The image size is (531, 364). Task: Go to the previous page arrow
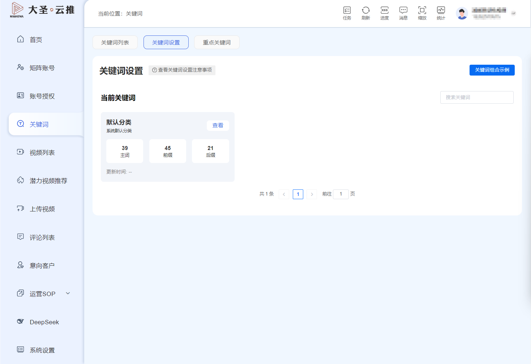(x=284, y=194)
